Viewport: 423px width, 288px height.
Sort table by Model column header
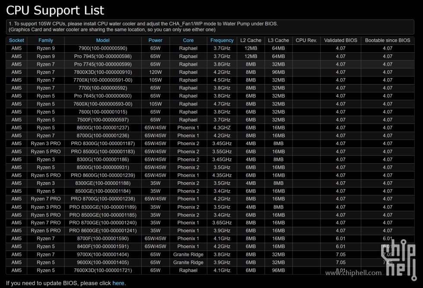click(103, 41)
